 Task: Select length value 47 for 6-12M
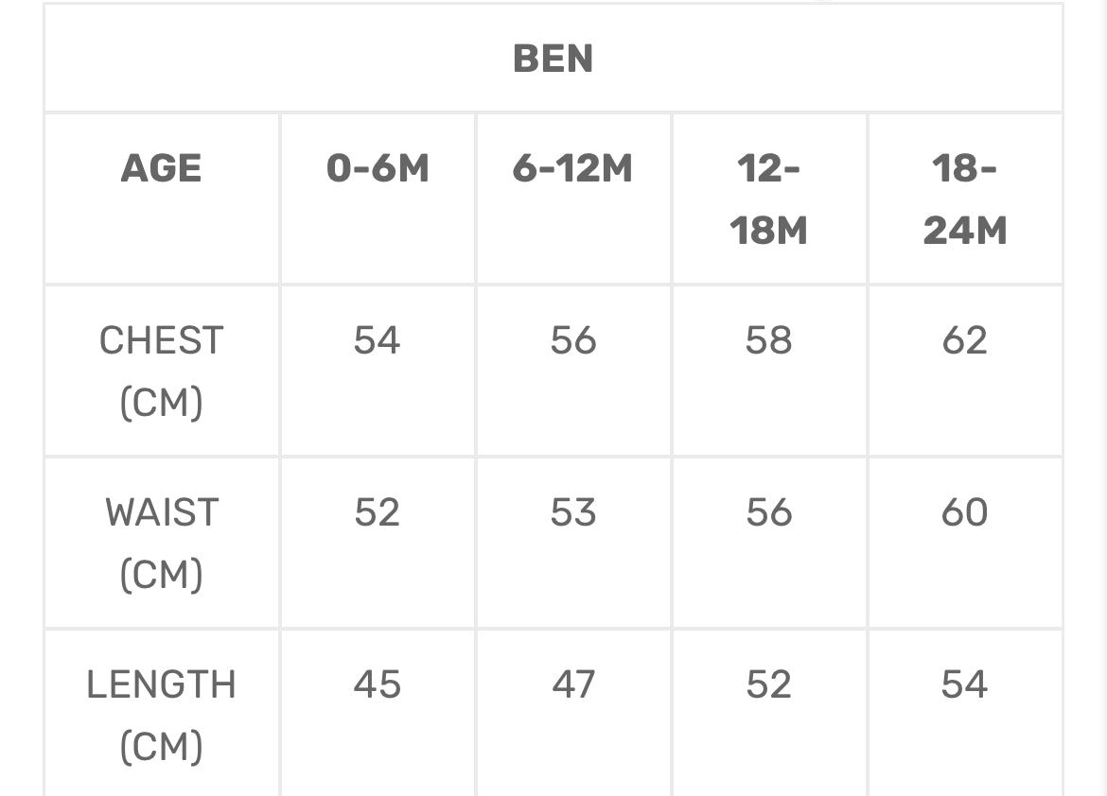coord(573,684)
